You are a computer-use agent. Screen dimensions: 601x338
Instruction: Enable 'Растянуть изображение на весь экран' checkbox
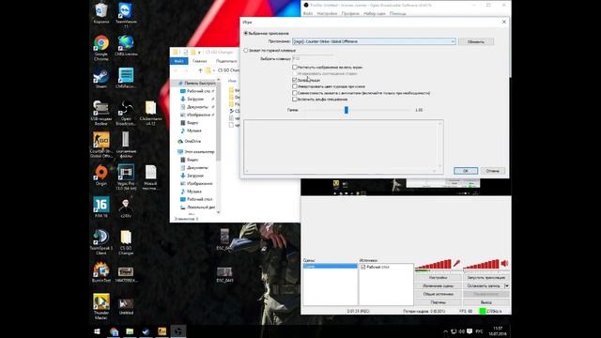(294, 67)
